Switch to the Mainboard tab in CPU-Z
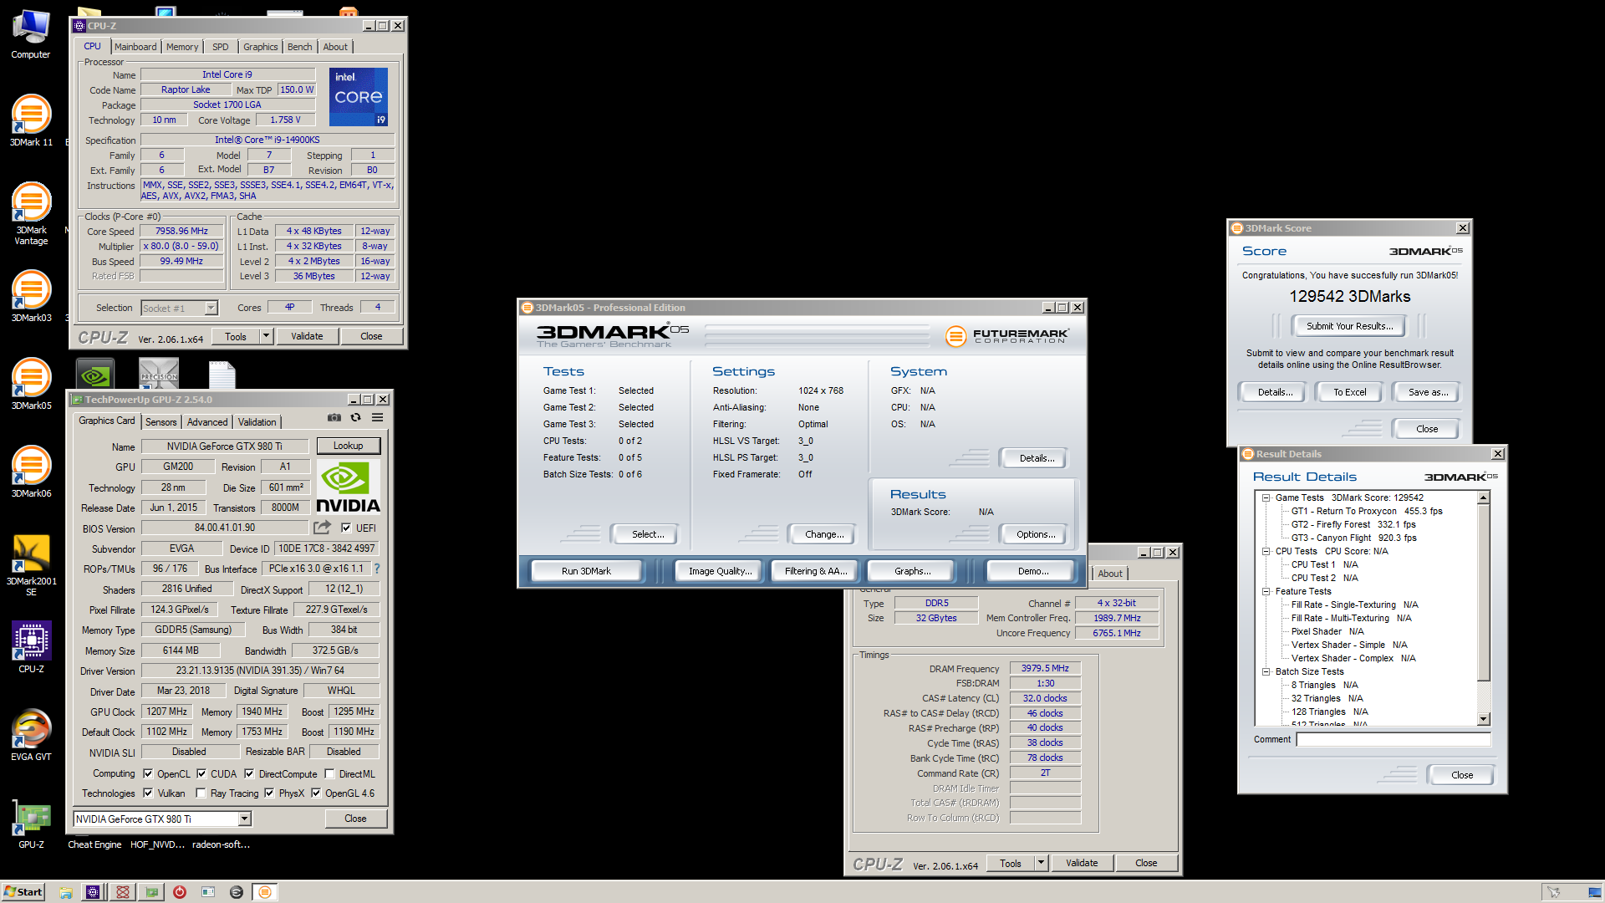1605x903 pixels. [135, 47]
